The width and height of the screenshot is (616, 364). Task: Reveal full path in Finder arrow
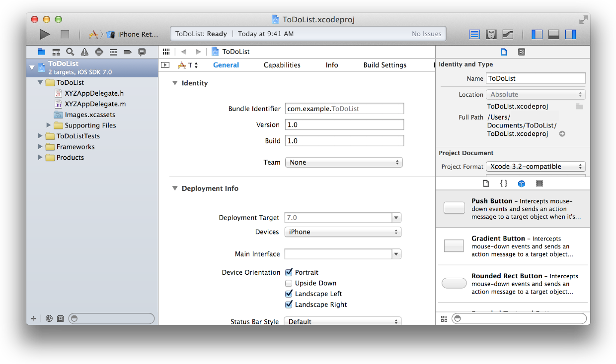[562, 134]
